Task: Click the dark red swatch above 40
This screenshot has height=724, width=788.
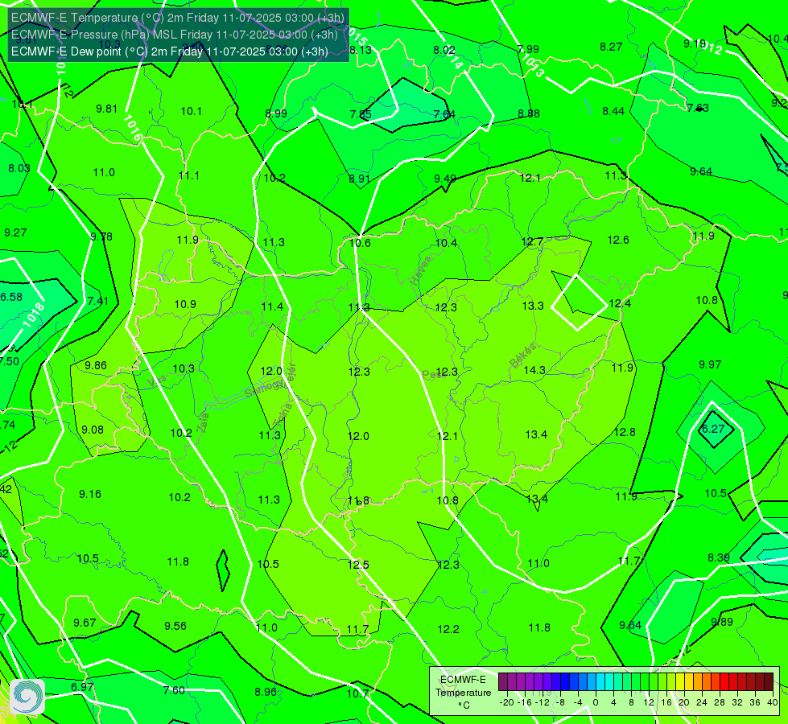Action: click(x=769, y=682)
